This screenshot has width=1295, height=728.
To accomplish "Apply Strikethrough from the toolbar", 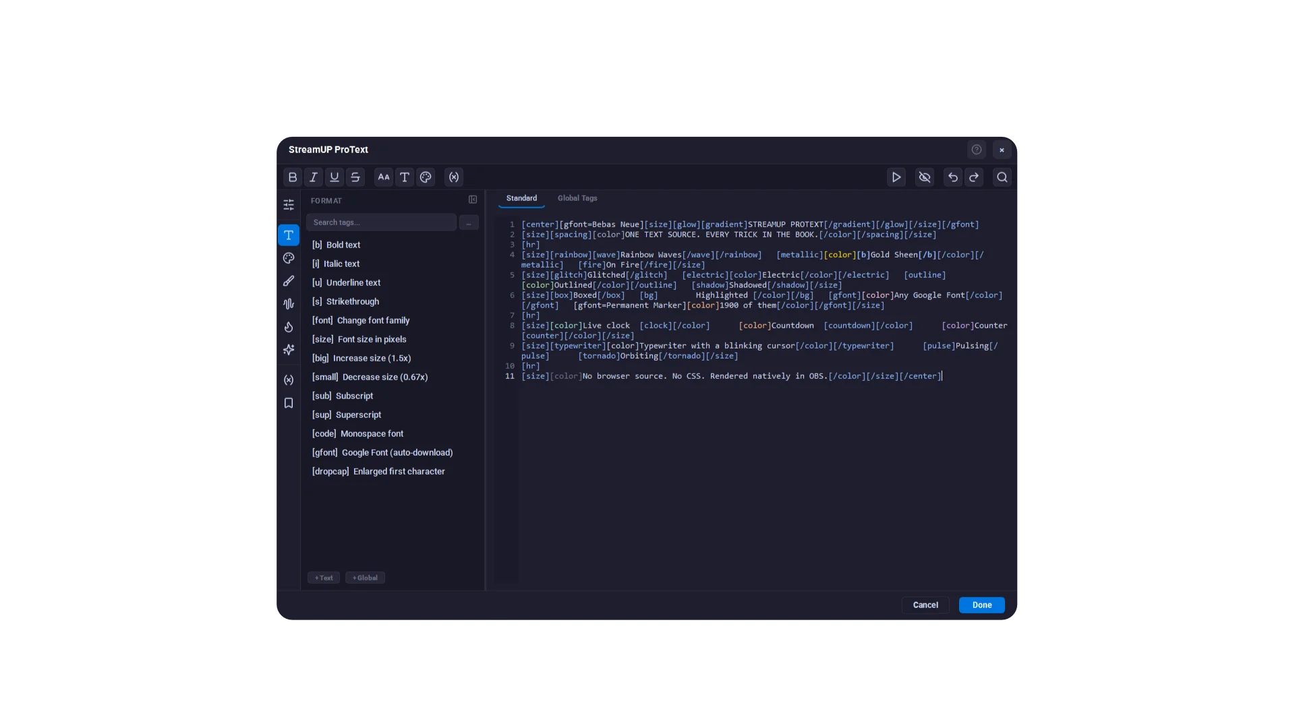I will [x=355, y=177].
